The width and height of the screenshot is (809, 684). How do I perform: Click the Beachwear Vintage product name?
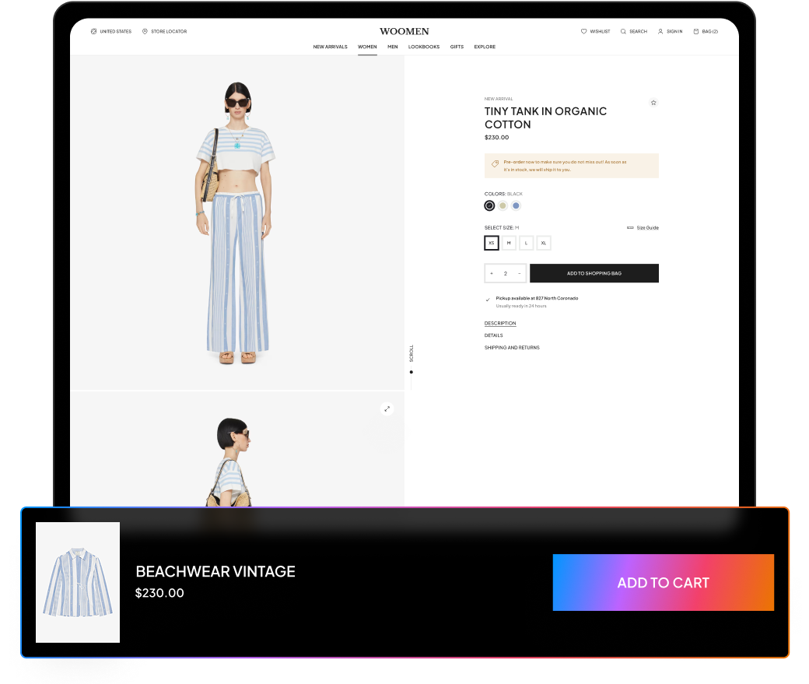[215, 571]
